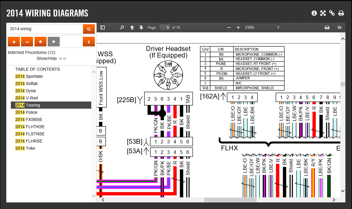Click the info icon in header

coord(314,13)
